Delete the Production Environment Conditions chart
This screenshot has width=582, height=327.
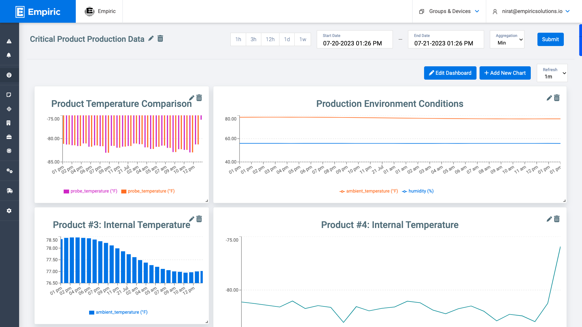[557, 98]
